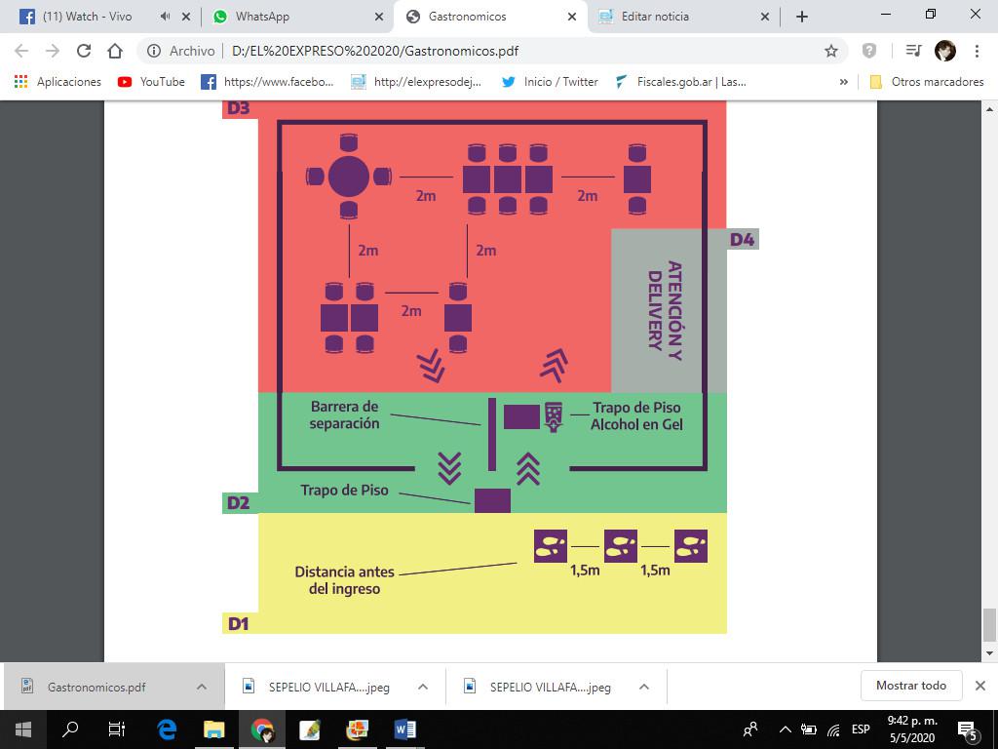The image size is (998, 749).
Task: Click the Mostrar todo downloads button
Action: [910, 686]
